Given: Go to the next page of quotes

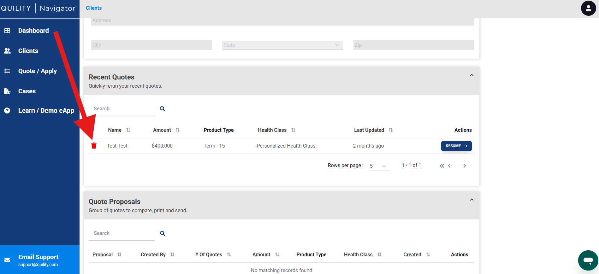Looking at the screenshot, I should pyautogui.click(x=465, y=166).
